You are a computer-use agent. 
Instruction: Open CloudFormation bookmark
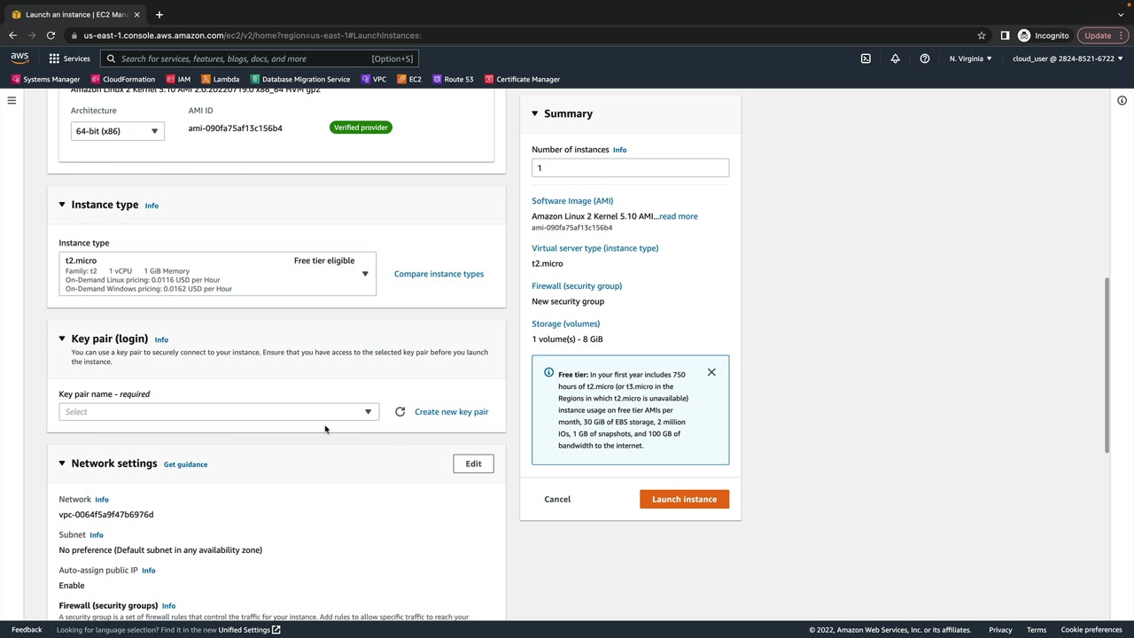[122, 79]
